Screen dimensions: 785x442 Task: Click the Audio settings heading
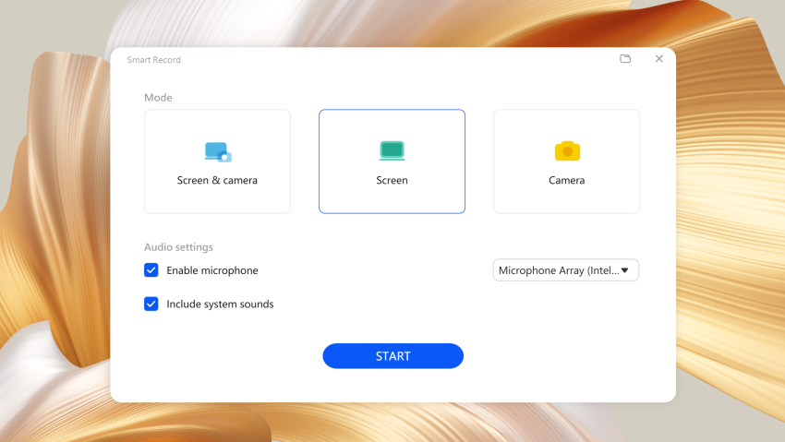tap(178, 247)
